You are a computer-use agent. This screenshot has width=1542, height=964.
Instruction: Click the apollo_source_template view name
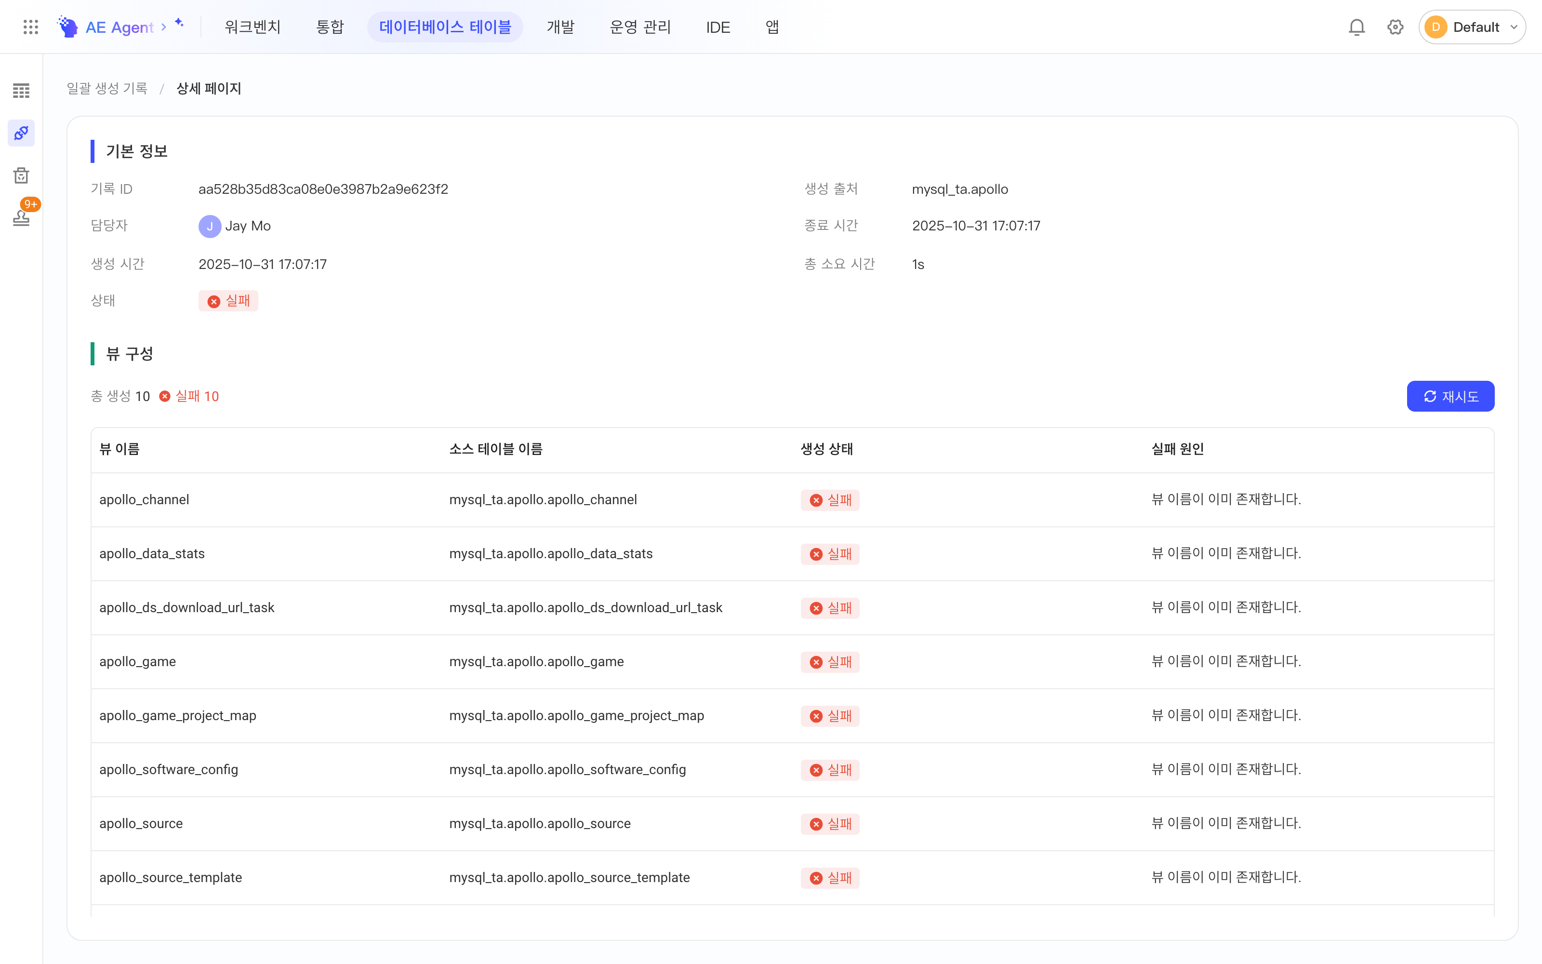pos(171,877)
